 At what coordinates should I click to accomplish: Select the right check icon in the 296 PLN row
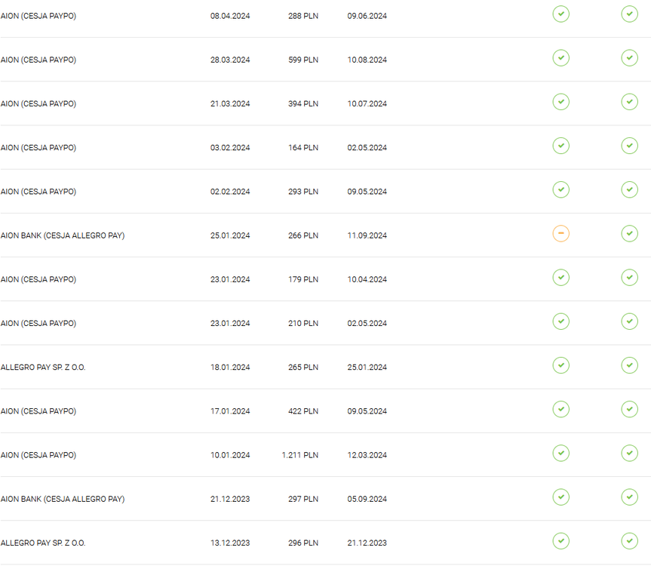(629, 541)
